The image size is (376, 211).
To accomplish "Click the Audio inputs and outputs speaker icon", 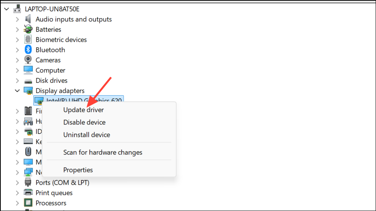I will point(28,19).
